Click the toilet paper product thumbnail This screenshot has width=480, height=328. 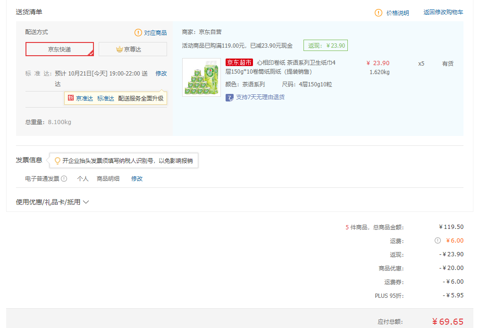202,77
